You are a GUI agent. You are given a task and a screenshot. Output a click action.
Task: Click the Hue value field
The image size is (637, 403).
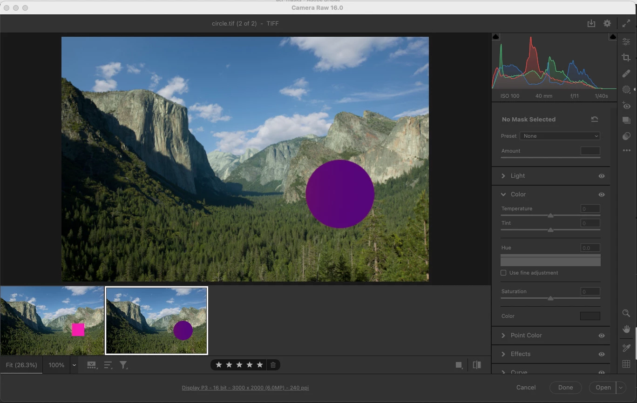click(590, 248)
